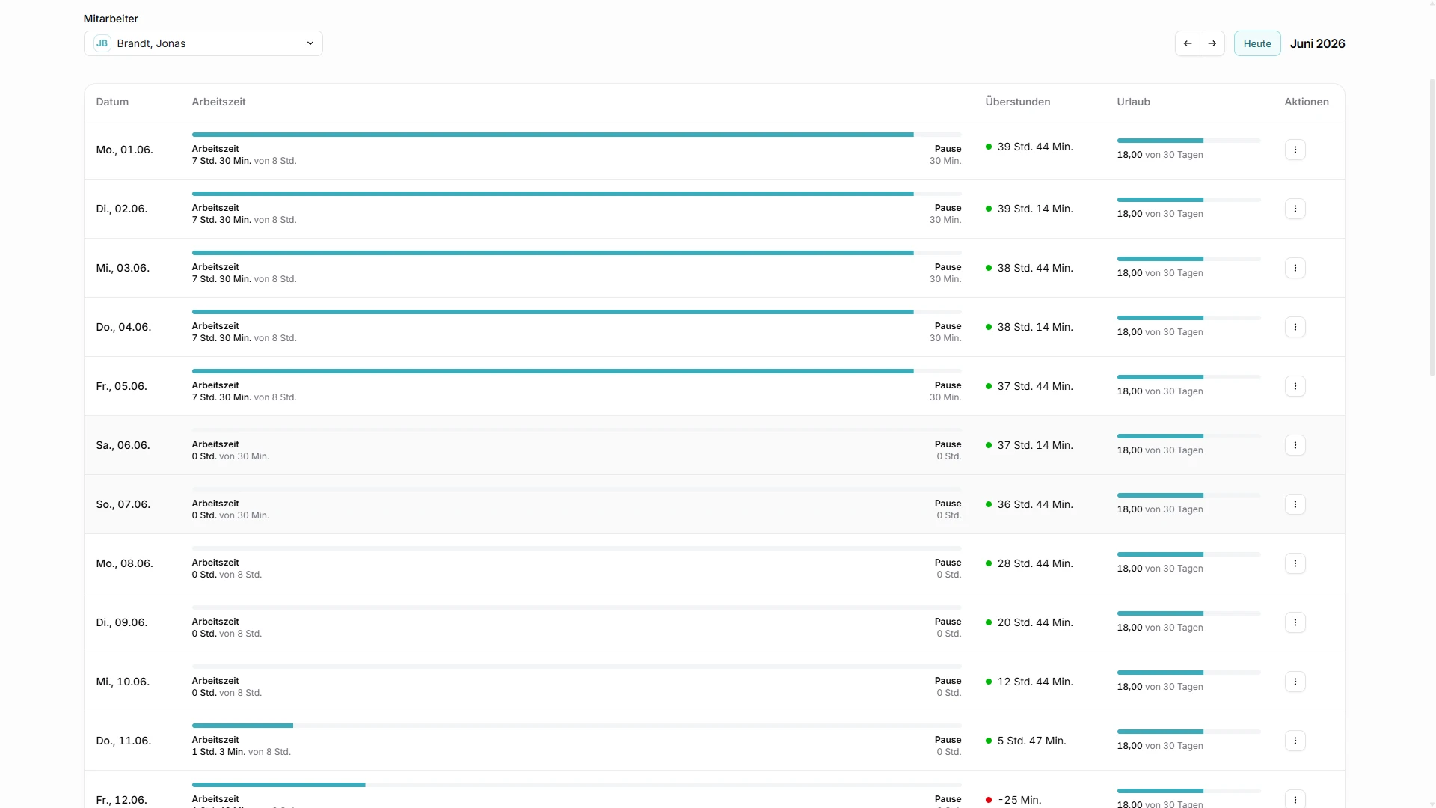Click the Überstunden column header

[1017, 102]
